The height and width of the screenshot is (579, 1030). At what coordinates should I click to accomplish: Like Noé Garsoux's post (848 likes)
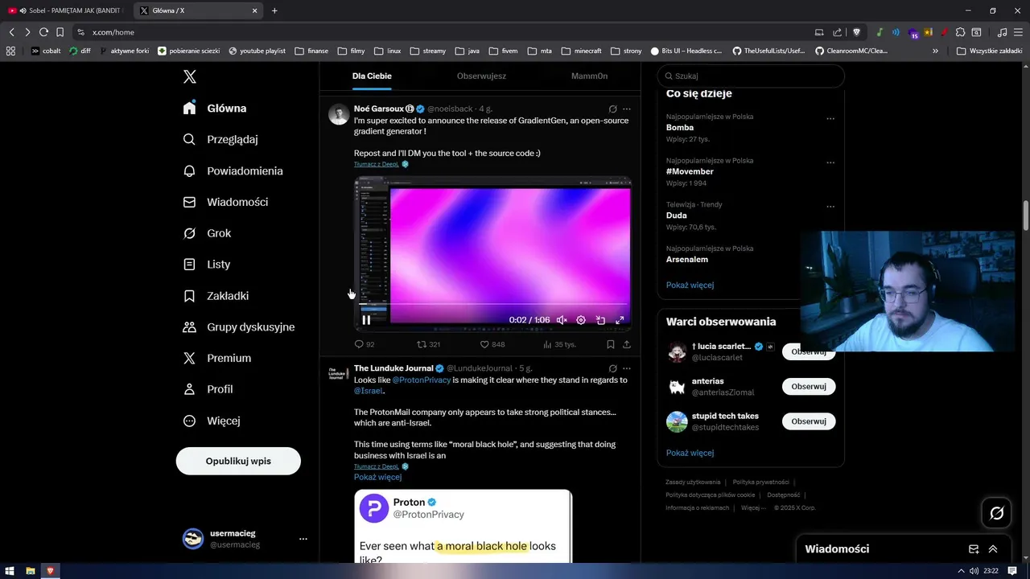(x=492, y=344)
